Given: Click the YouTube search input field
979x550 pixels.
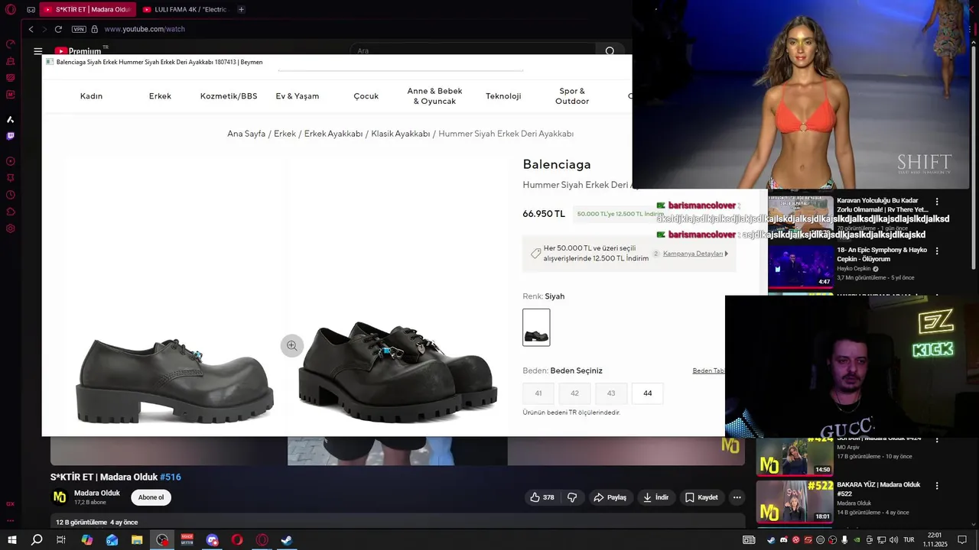Looking at the screenshot, I should pyautogui.click(x=473, y=51).
